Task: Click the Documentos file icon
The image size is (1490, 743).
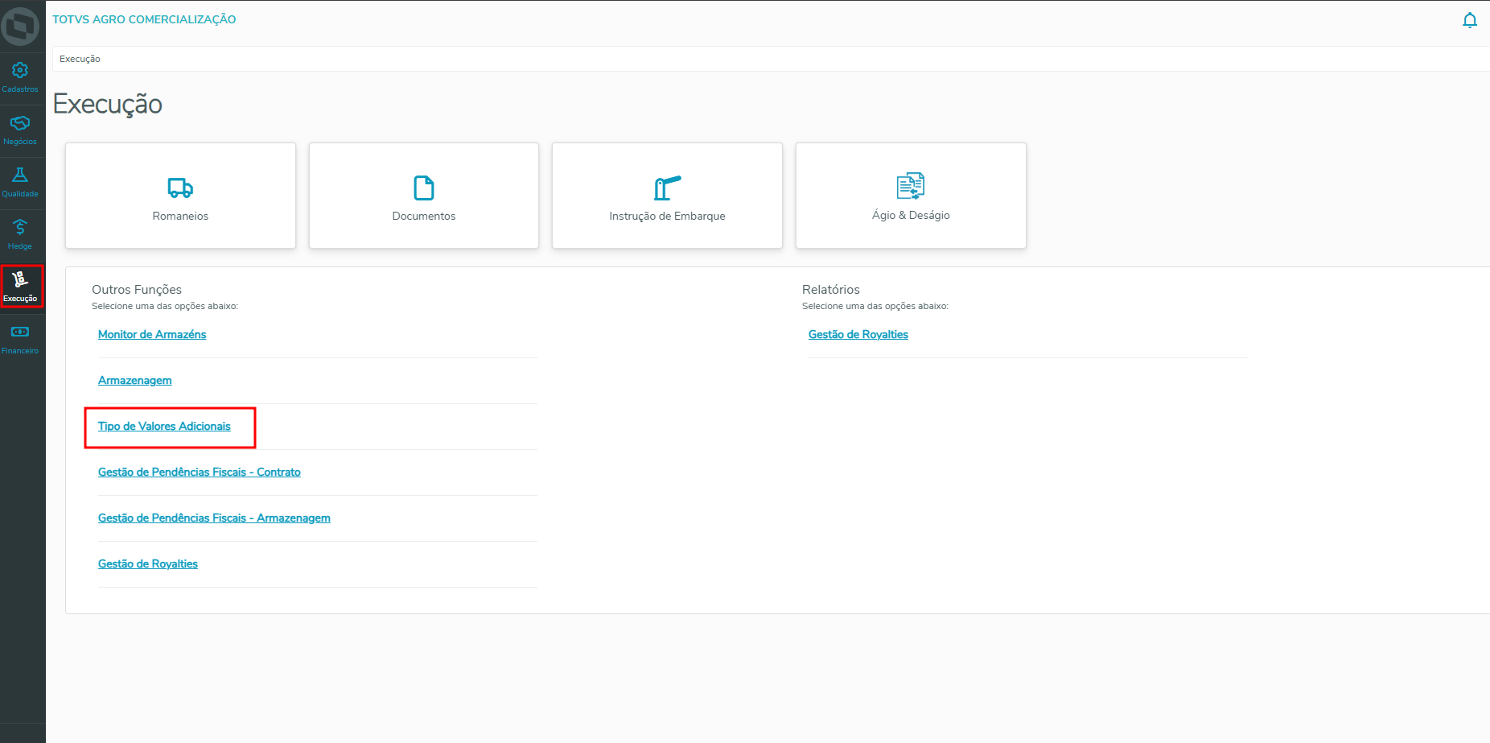Action: coord(424,188)
